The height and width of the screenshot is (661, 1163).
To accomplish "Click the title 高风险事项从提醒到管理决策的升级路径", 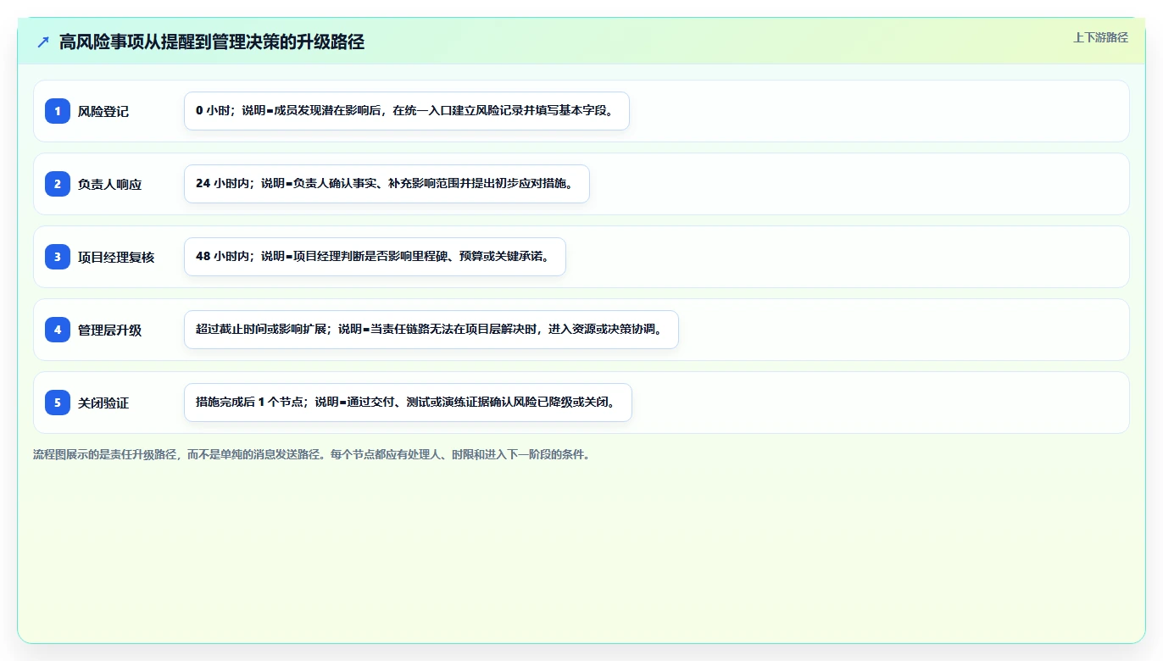I will pos(212,42).
